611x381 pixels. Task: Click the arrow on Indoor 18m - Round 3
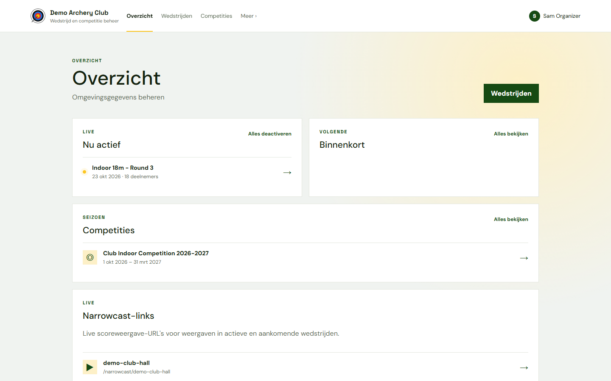(287, 172)
